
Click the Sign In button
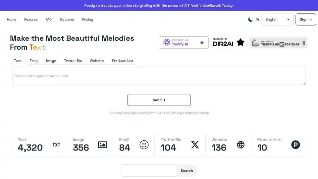point(305,20)
